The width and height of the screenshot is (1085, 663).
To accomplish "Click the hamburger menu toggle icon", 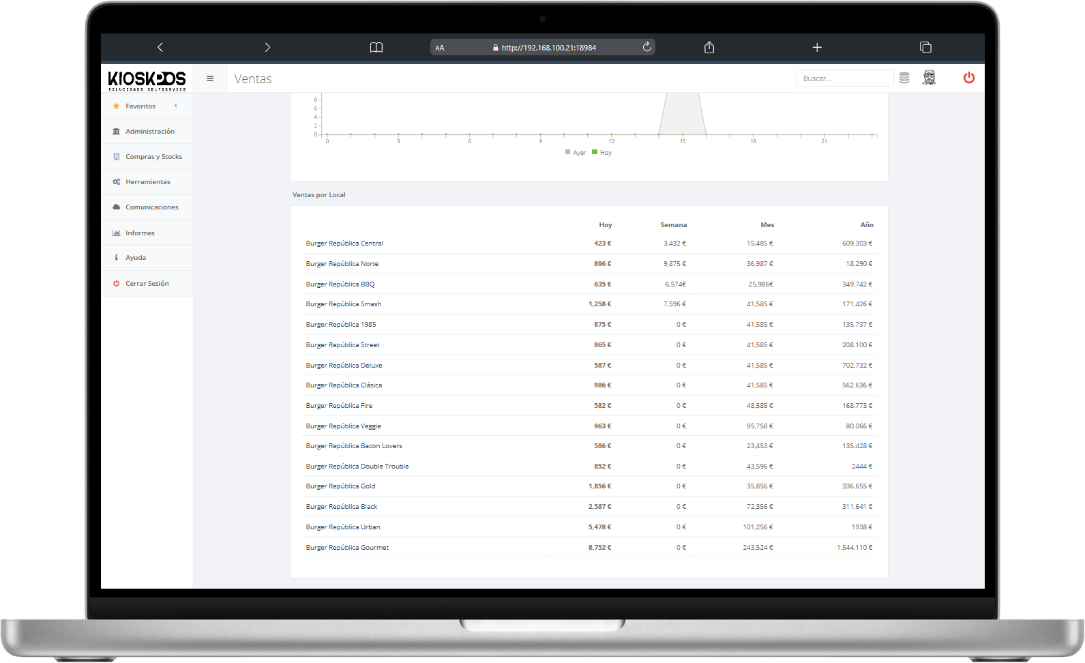I will click(x=210, y=78).
